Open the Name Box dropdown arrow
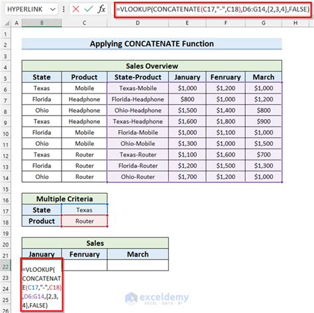The height and width of the screenshot is (313, 314). [52, 9]
